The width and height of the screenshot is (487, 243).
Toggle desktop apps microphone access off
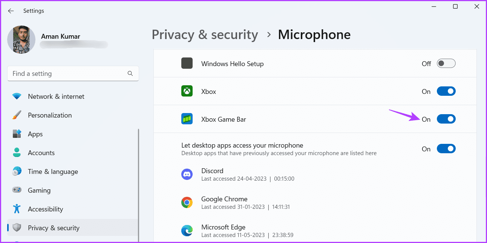(x=446, y=149)
